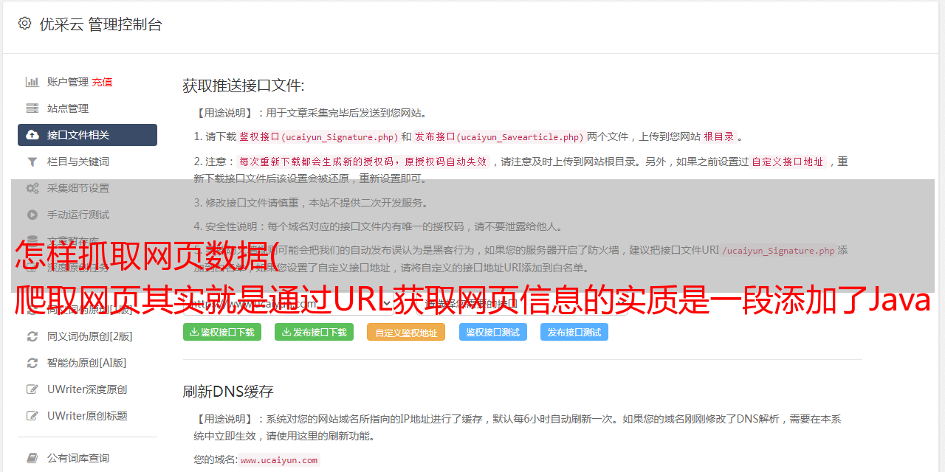The image size is (945, 472).
Task: Click the cloud icon of 接口文件相关
Action: point(32,135)
